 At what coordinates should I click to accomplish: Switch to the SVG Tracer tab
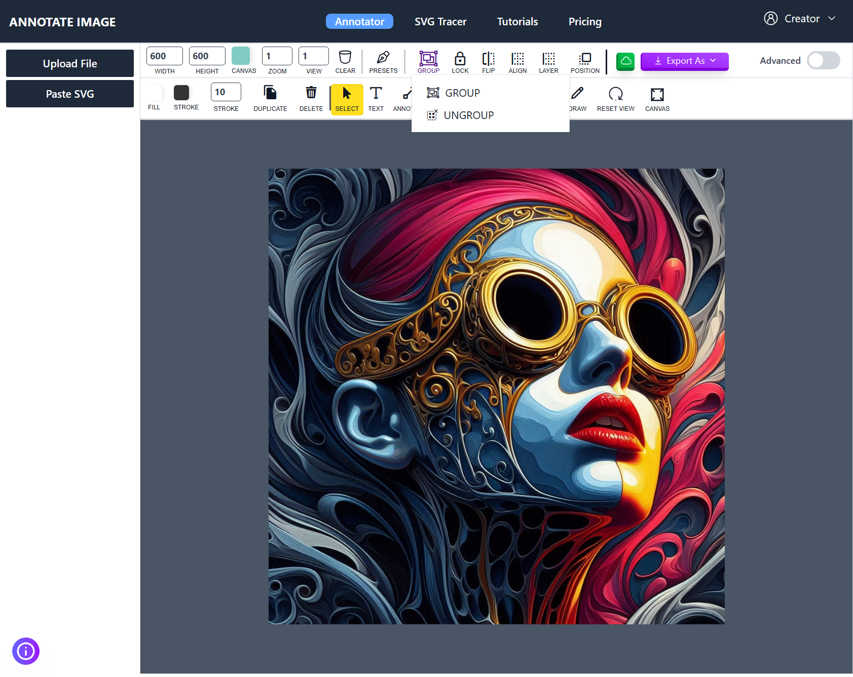pos(440,21)
